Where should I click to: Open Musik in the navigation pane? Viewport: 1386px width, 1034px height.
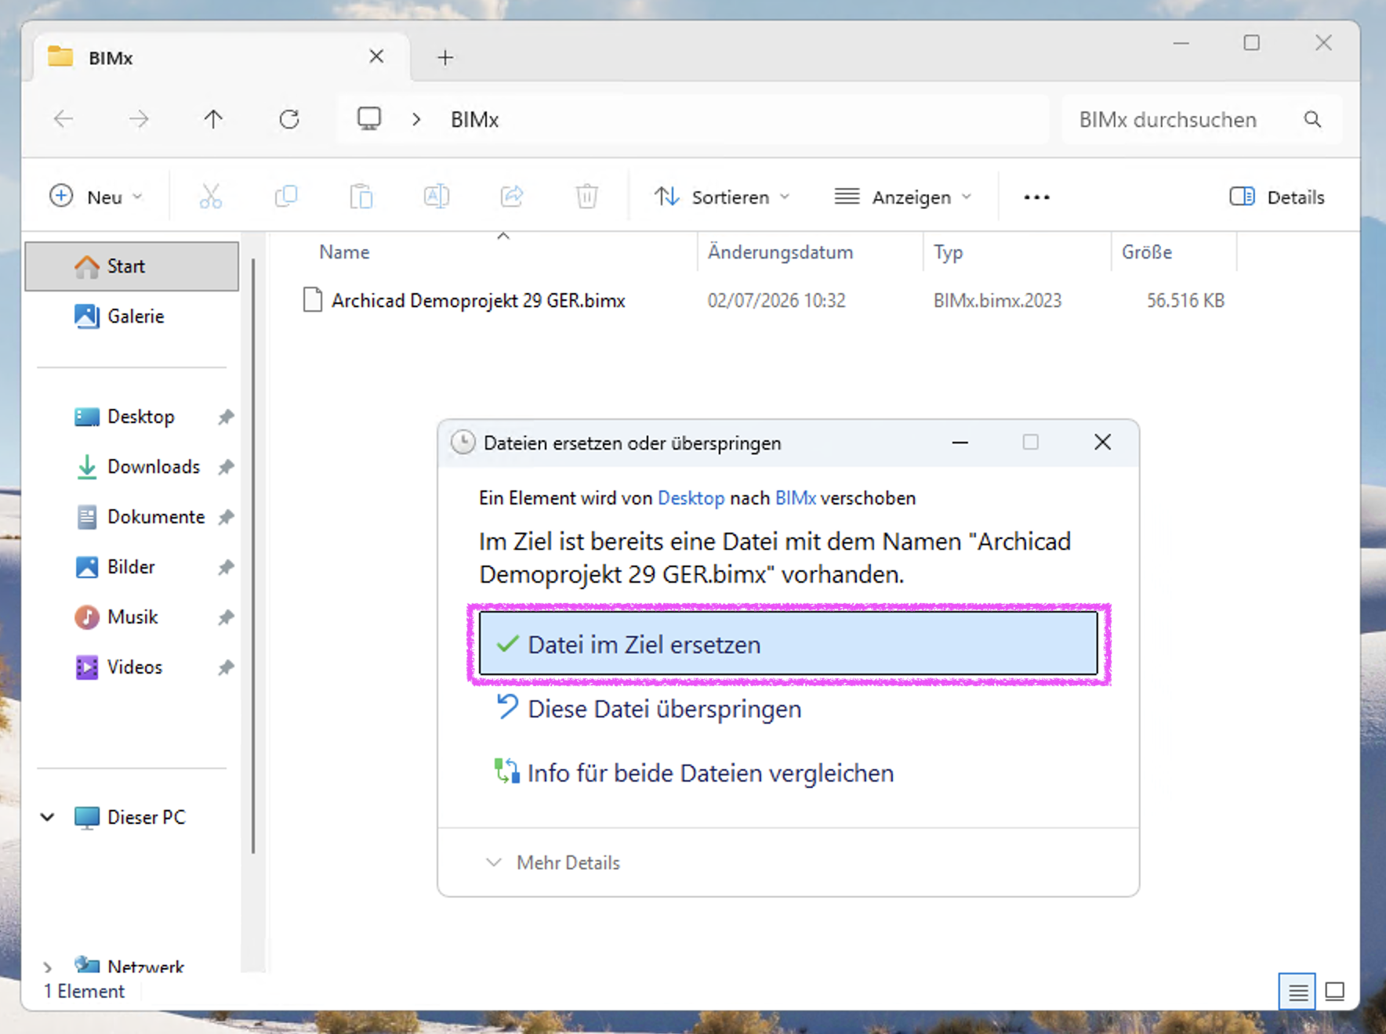tap(132, 617)
